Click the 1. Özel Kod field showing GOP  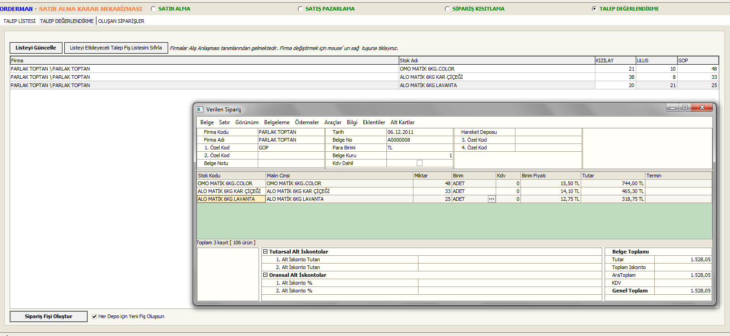(291, 148)
